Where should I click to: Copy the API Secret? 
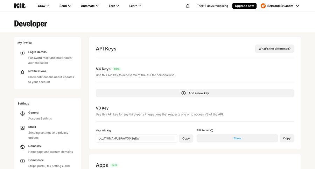click(x=287, y=138)
